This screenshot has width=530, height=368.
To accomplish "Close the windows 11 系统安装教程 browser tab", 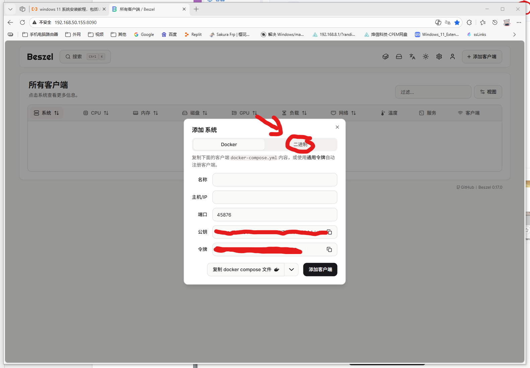I will pos(104,9).
